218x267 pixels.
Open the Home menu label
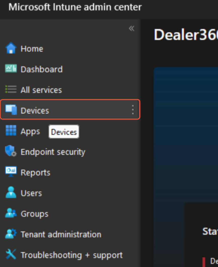point(32,49)
